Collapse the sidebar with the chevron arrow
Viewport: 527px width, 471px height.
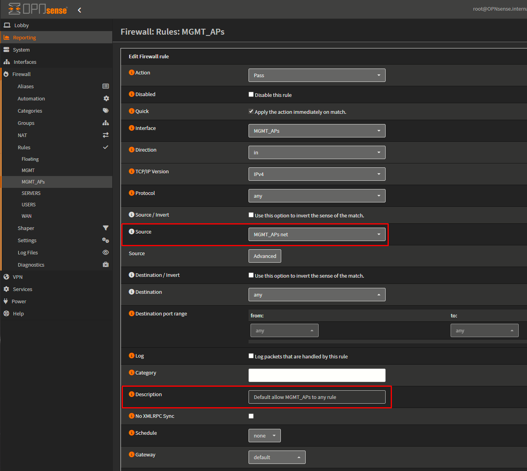pyautogui.click(x=80, y=10)
